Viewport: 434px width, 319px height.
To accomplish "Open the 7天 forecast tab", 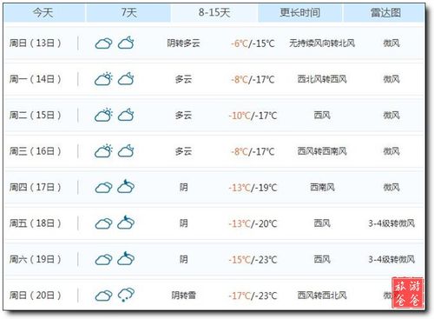I will [128, 13].
